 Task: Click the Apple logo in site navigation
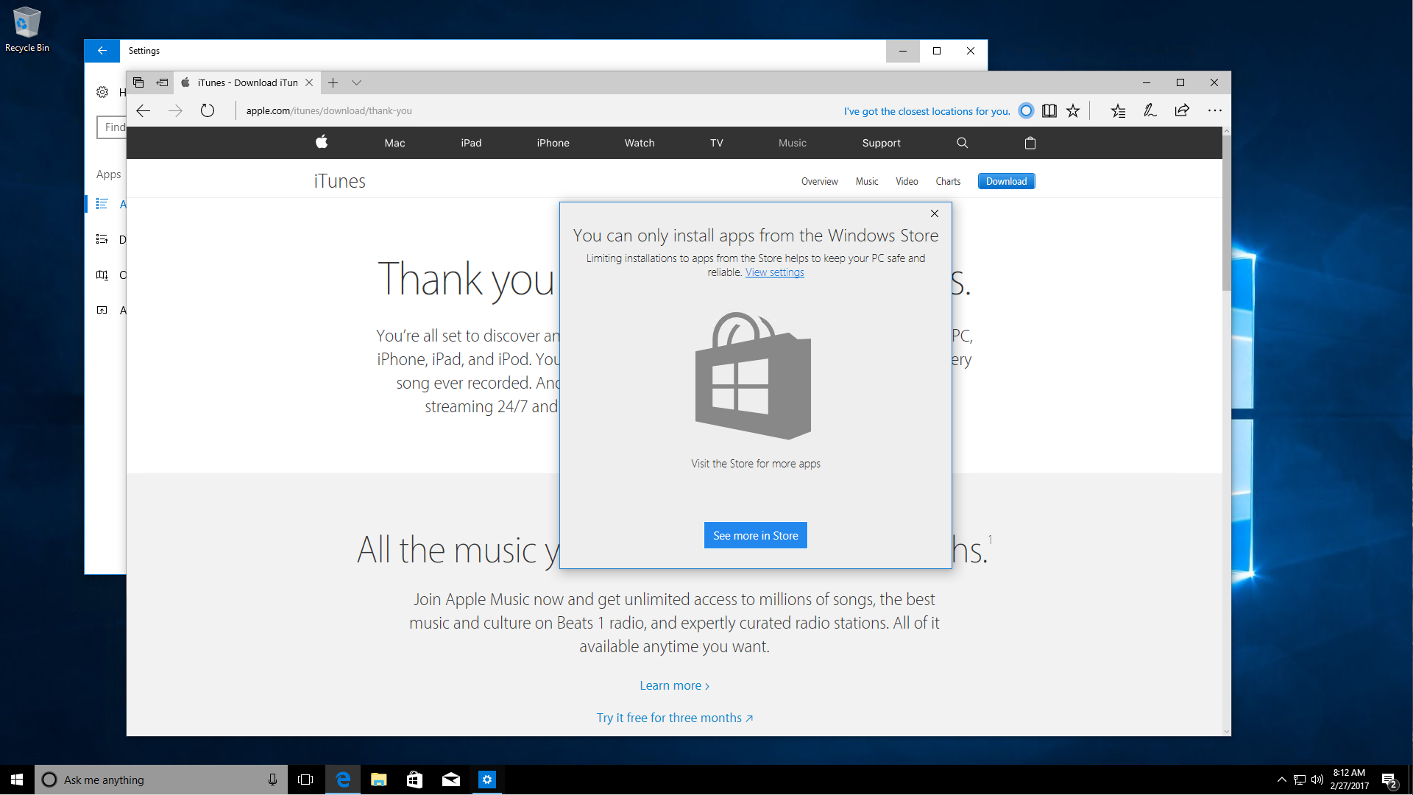click(x=322, y=142)
